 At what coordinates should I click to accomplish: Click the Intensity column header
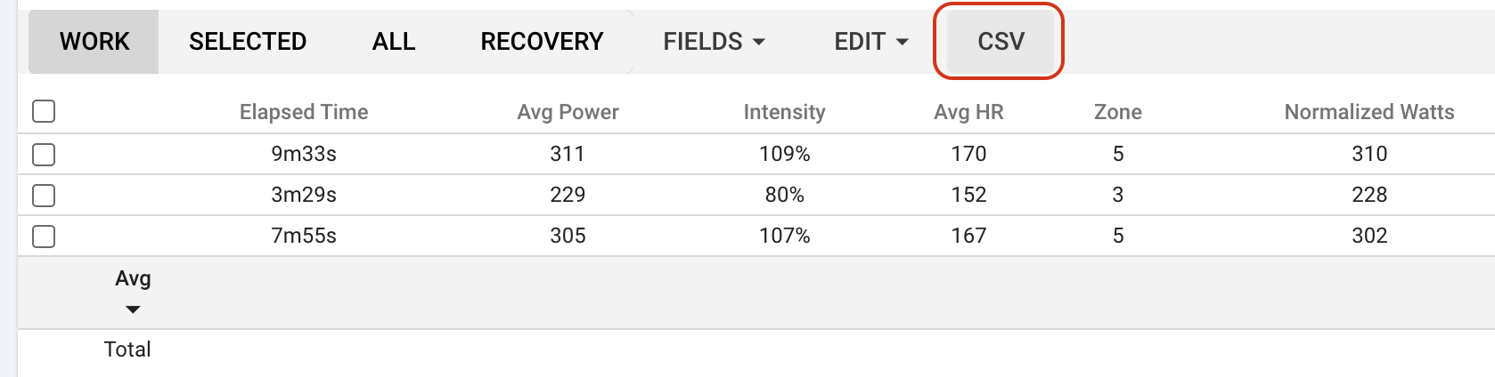pos(784,112)
